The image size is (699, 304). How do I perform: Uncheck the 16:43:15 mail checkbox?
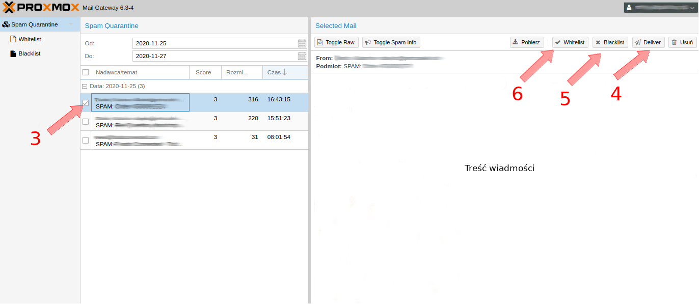pos(86,103)
